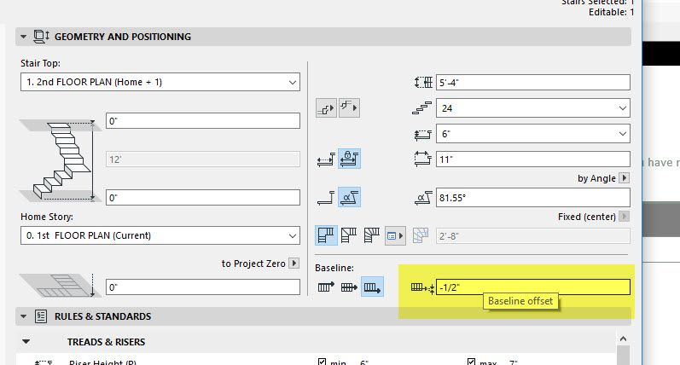Viewport: 680px width, 365px height.
Task: Open the Home Story dropdown
Action: pos(160,235)
